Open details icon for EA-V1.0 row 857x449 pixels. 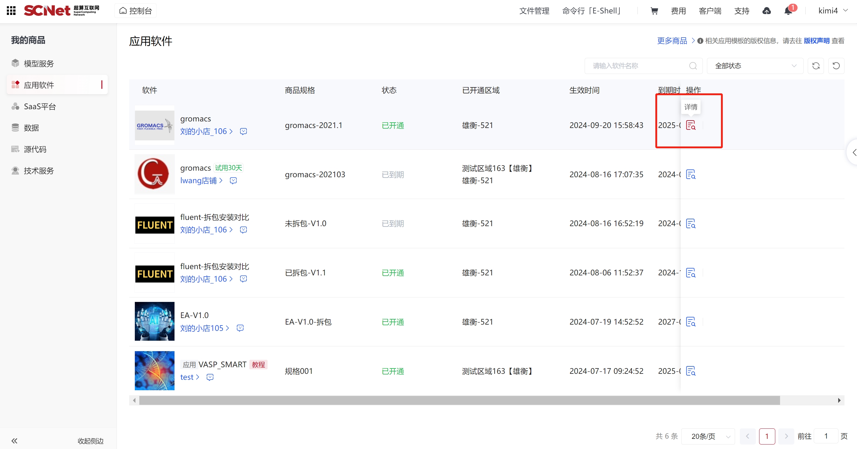(691, 322)
